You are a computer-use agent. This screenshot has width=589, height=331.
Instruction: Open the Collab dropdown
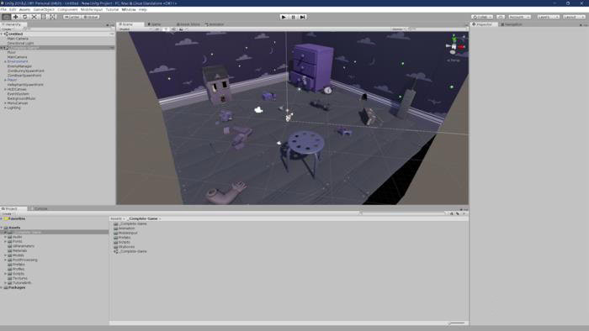(482, 17)
